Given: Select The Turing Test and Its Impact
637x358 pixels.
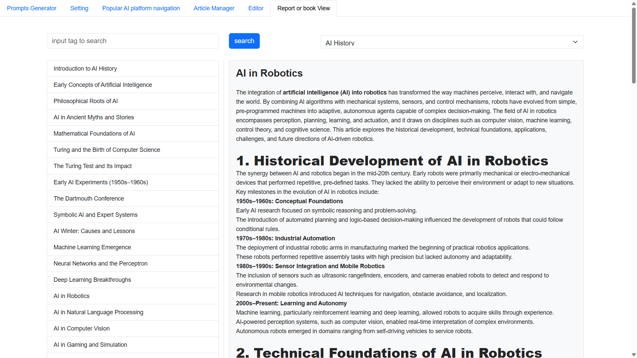Looking at the screenshot, I should pyautogui.click(x=93, y=166).
